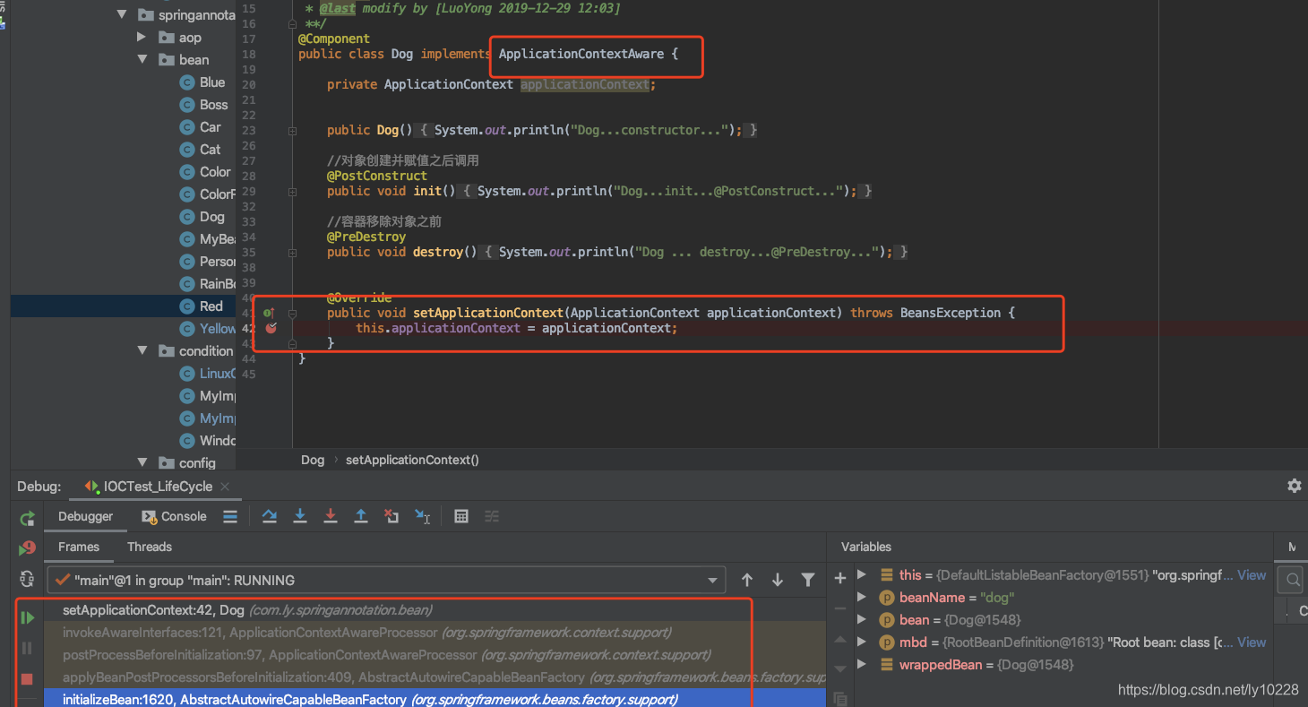1308x707 pixels.
Task: Expand the 'this' variable node
Action: point(862,574)
